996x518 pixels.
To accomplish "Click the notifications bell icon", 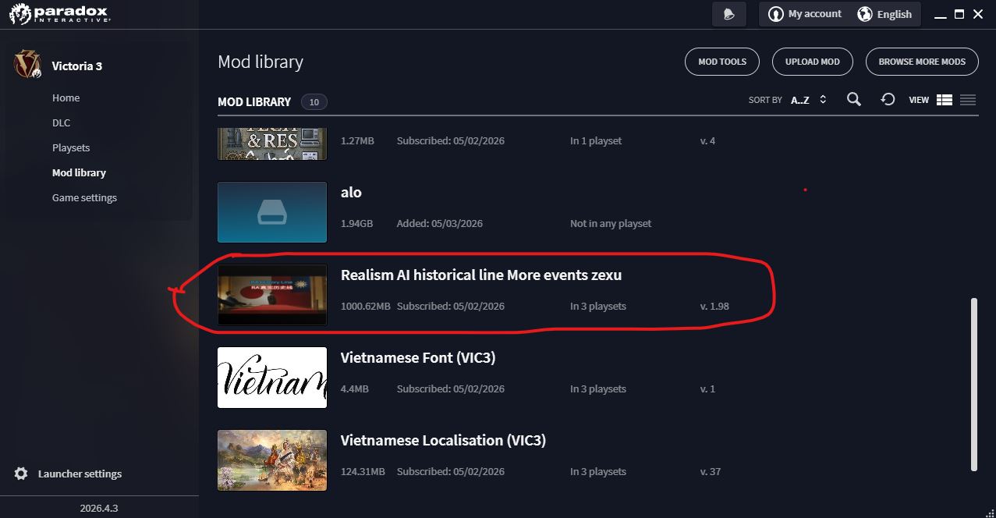I will point(729,14).
